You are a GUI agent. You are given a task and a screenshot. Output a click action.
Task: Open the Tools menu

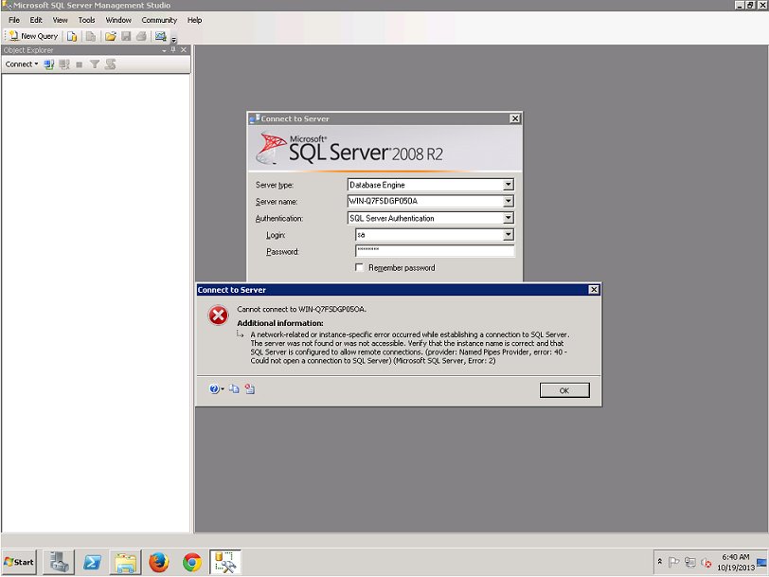point(87,20)
